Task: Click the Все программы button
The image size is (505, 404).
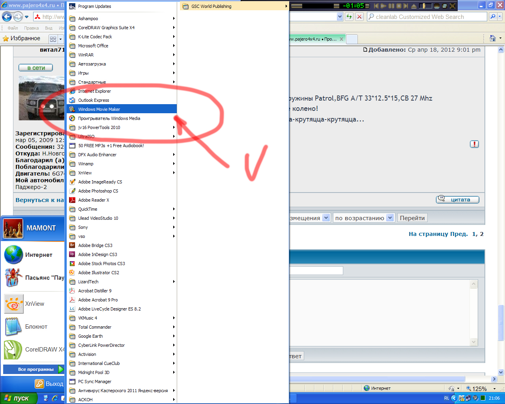Action: 34,369
